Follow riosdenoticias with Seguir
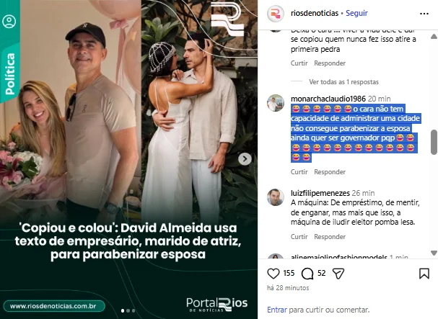Screen dimensions: 438x319 click(x=356, y=13)
